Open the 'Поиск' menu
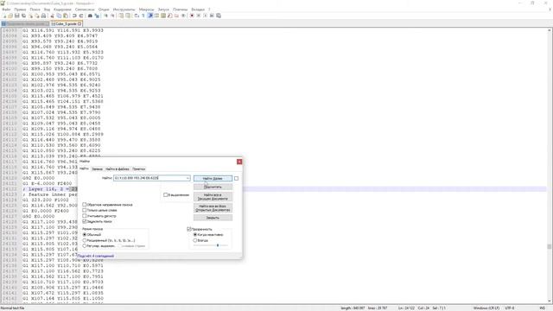This screenshot has width=553, height=311. point(35,10)
